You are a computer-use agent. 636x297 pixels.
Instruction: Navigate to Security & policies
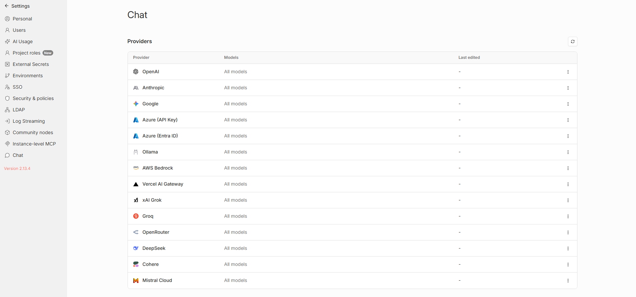tap(33, 98)
